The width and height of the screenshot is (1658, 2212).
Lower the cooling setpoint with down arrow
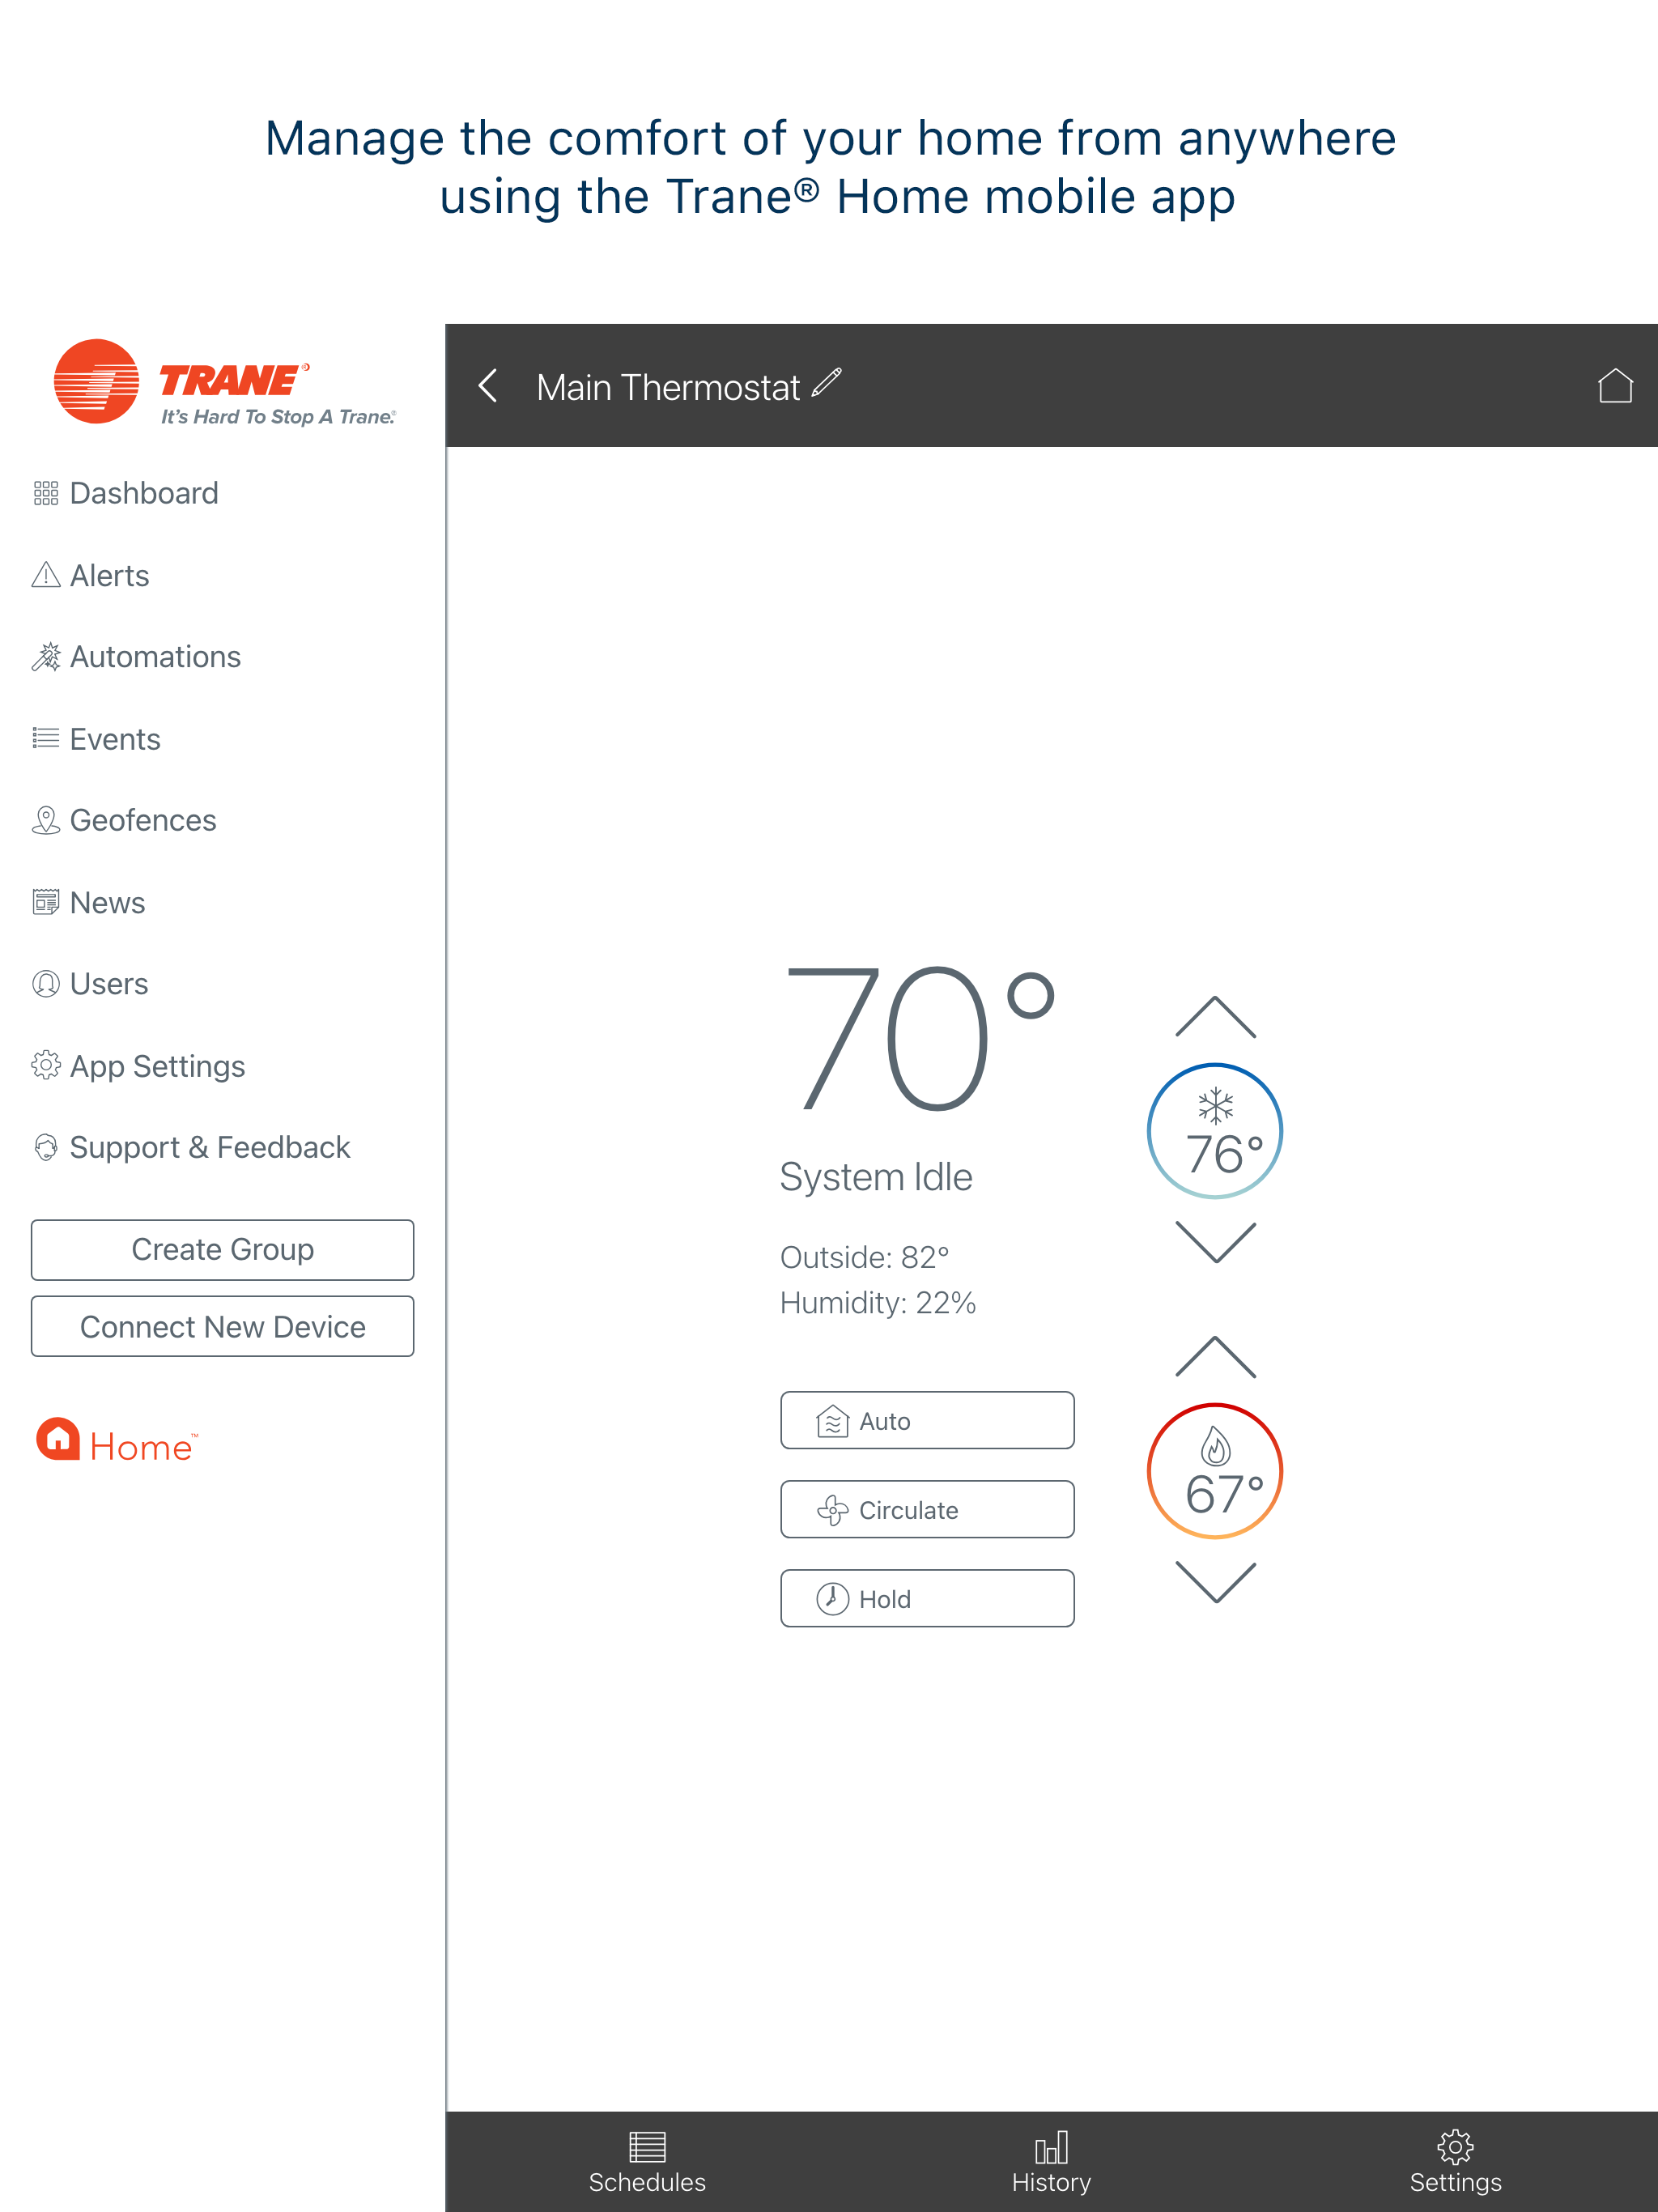tap(1215, 1243)
